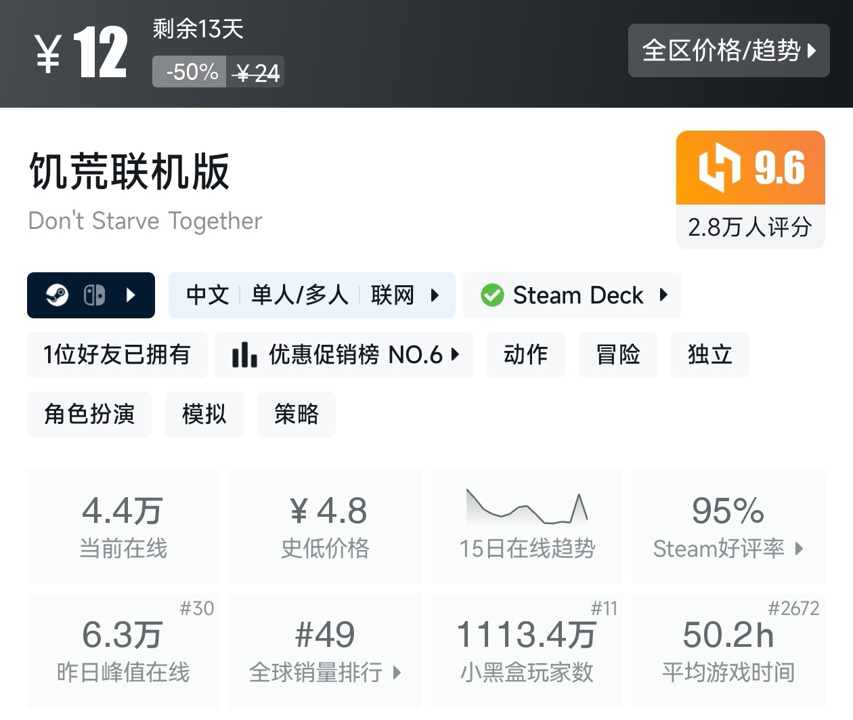The width and height of the screenshot is (853, 720).
Task: Click the Nintendo Switch platform icon
Action: (x=94, y=295)
